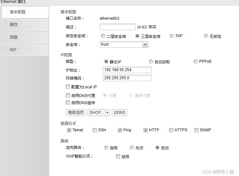239x176 pixels.
Task: Uncheck the Telnet management checkbox
Action: click(x=69, y=130)
